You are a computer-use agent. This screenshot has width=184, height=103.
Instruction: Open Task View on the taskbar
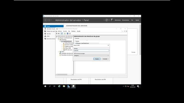pos(54,86)
